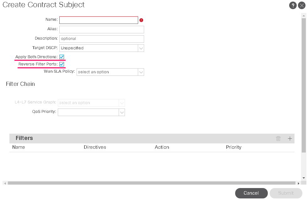Open the QoS Priority dropdown arrow

click(x=122, y=112)
